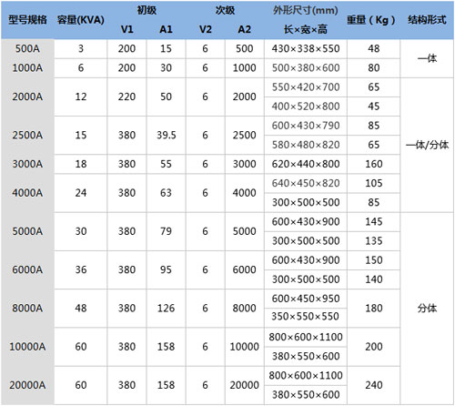
Task: Click the 外形尺寸(mm) header
Action: tap(306, 10)
